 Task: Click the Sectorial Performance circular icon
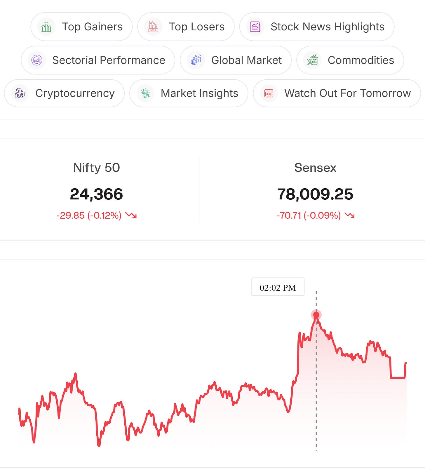pos(37,60)
